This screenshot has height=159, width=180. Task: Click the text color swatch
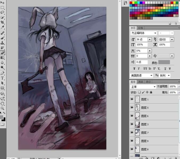(164, 62)
